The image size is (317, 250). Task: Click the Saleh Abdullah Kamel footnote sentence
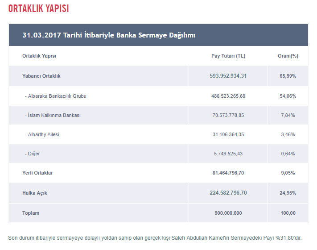point(155,238)
